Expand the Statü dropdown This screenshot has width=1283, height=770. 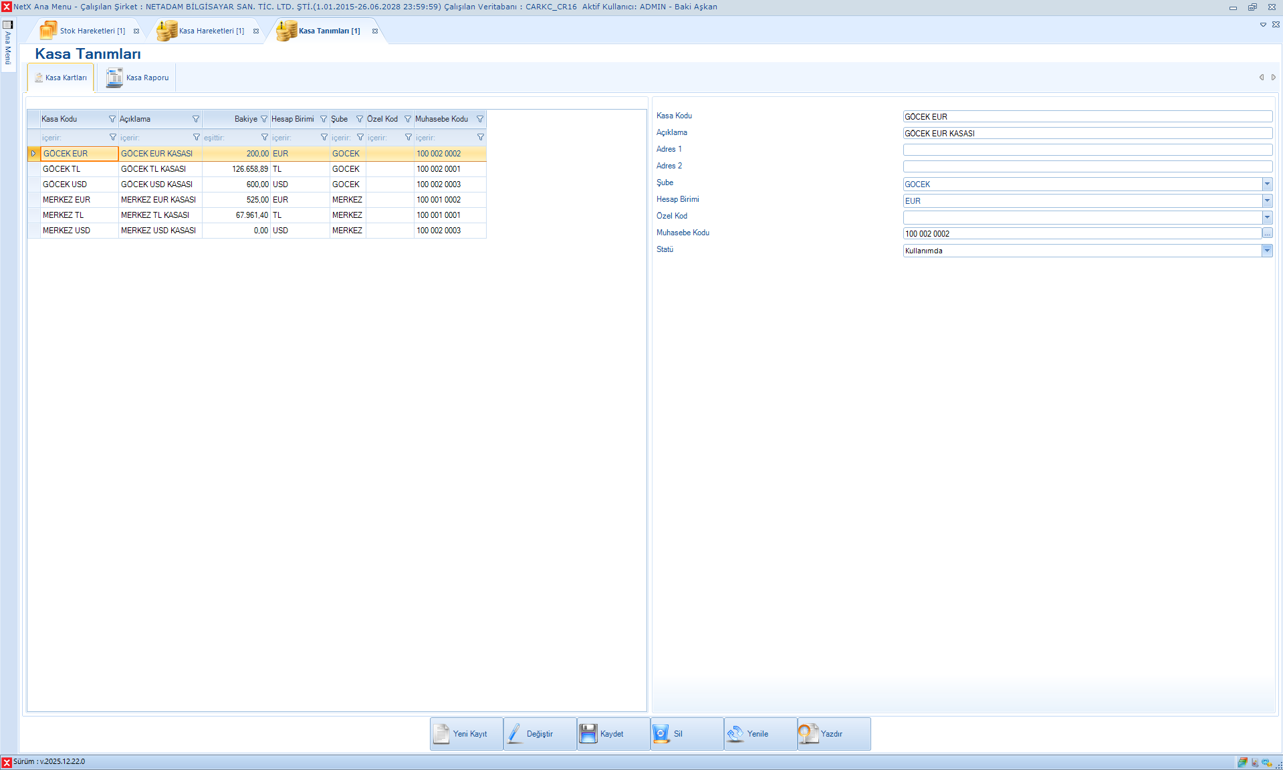1266,251
